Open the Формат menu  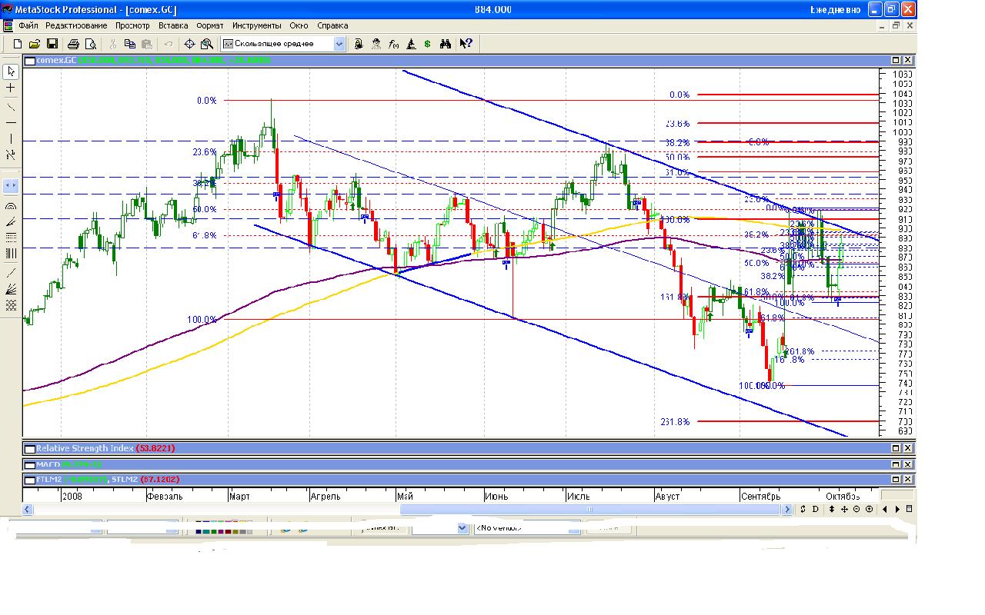click(210, 25)
